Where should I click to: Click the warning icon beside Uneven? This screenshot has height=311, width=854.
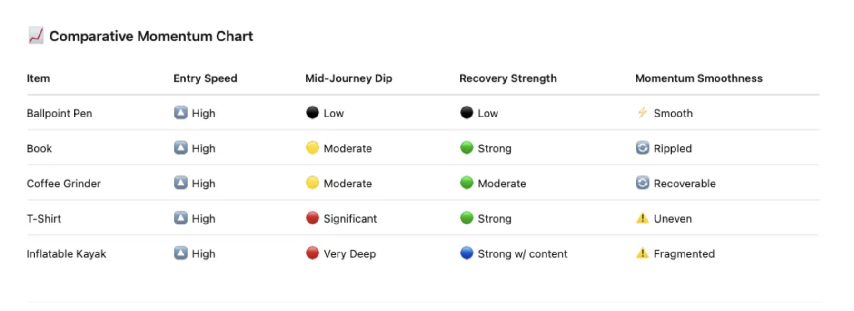642,218
